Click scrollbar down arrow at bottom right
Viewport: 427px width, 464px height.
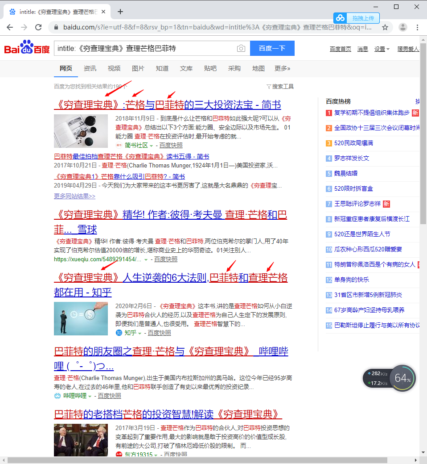pyautogui.click(x=423, y=452)
